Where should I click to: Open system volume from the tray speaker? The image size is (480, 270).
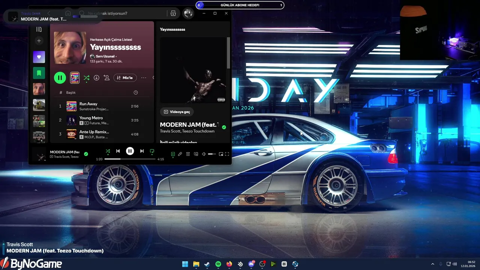pos(454,264)
